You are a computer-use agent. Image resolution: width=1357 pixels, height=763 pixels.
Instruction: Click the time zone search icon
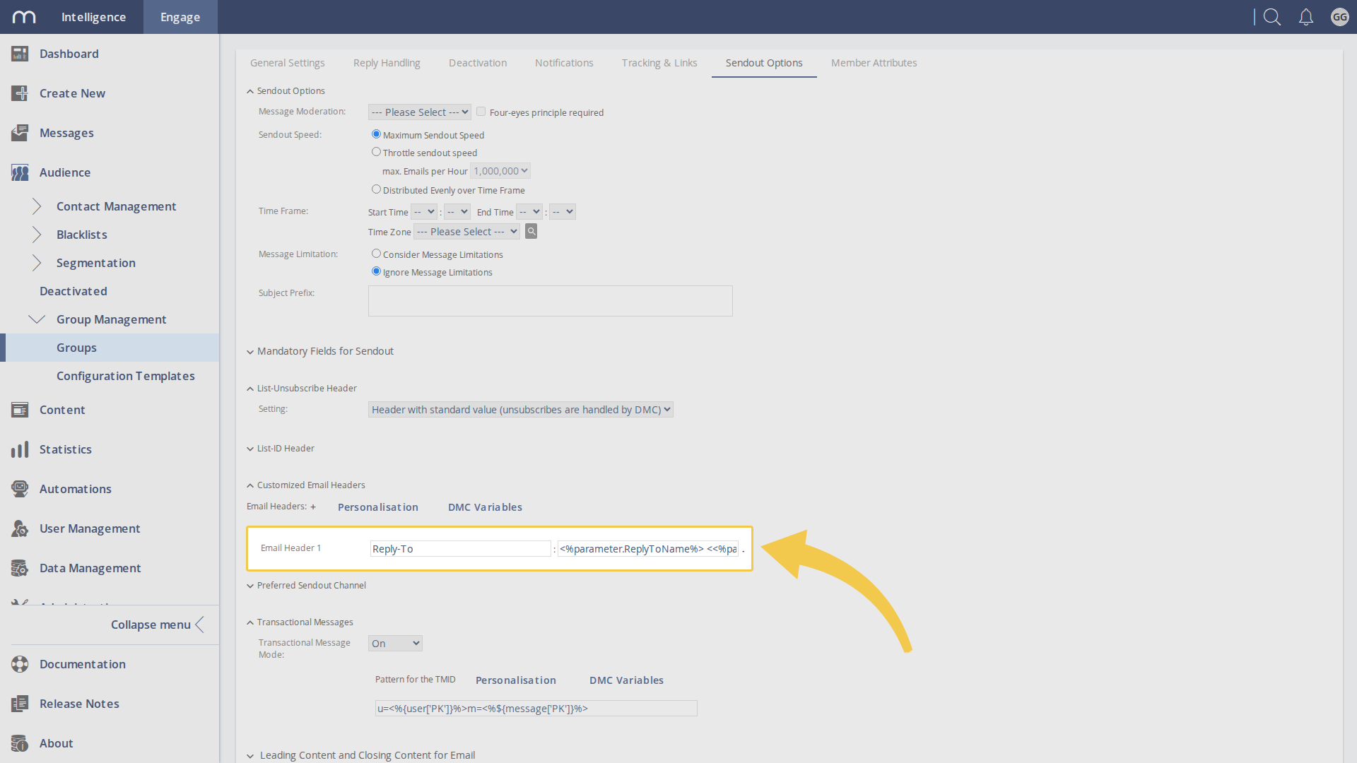(531, 231)
